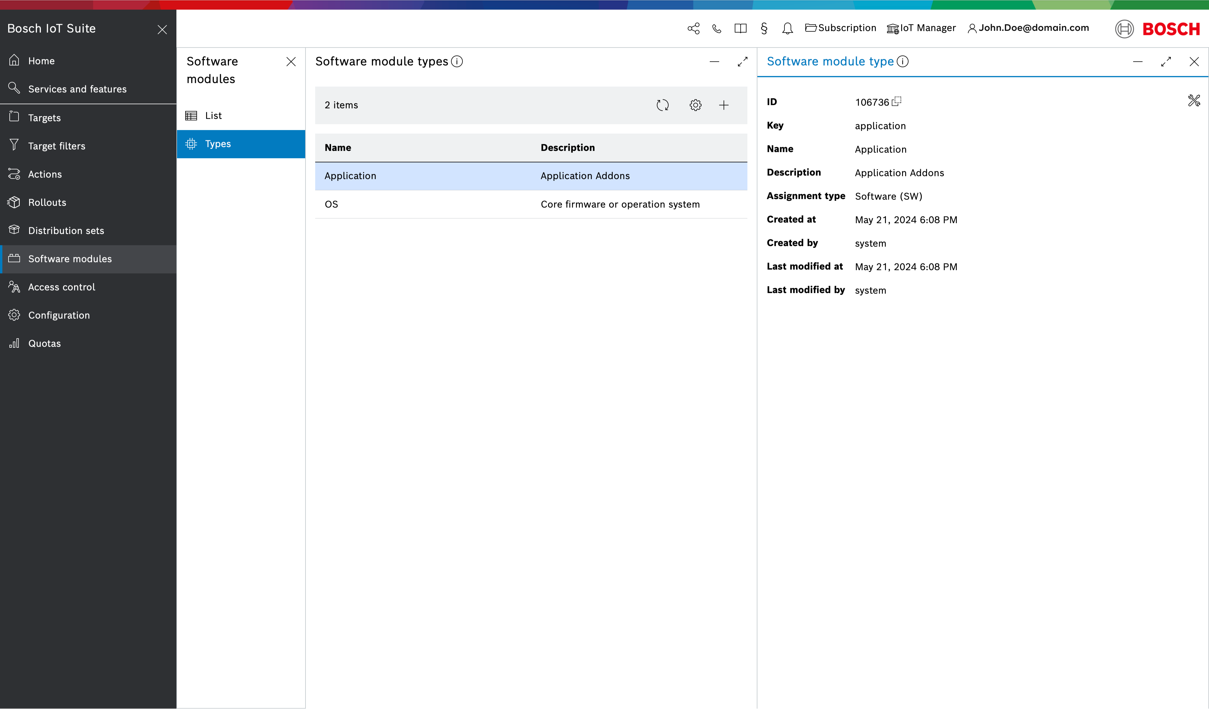
Task: Refresh the software module types list
Action: pos(662,105)
